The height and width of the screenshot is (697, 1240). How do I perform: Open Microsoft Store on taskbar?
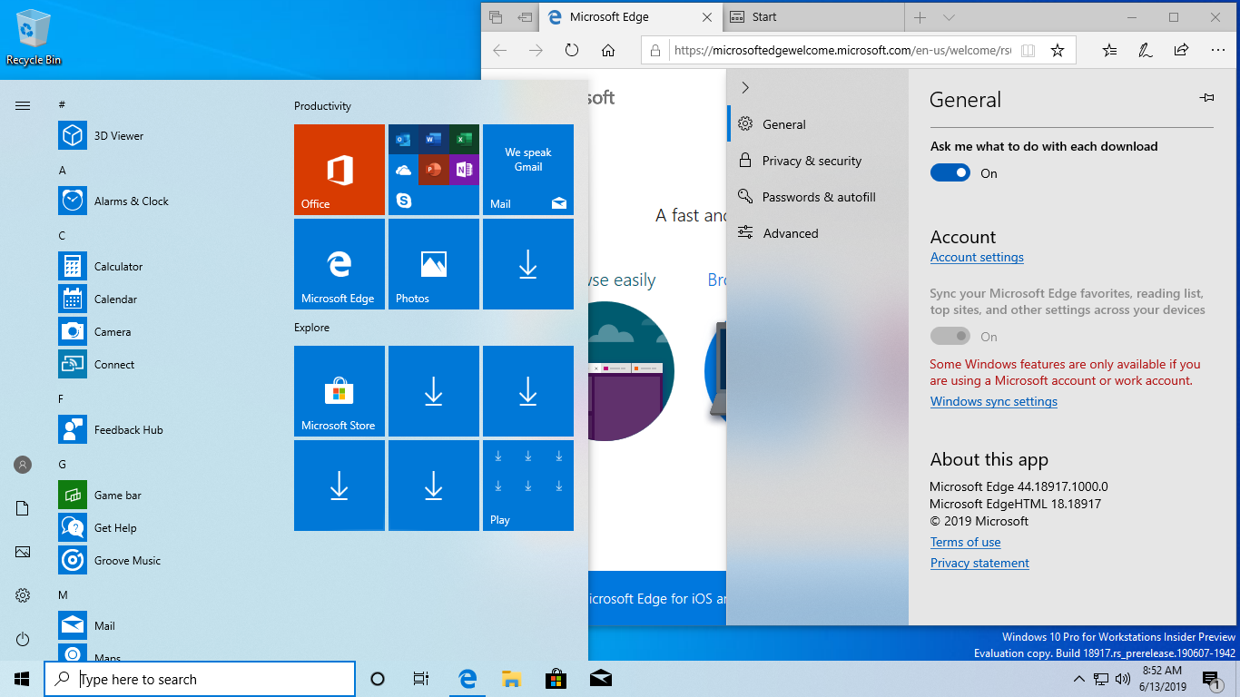tap(556, 679)
